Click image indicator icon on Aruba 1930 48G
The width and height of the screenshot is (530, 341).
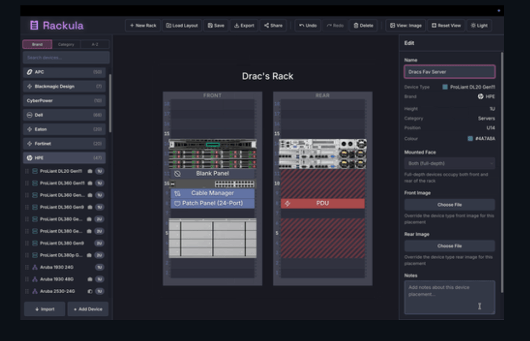[90, 279]
